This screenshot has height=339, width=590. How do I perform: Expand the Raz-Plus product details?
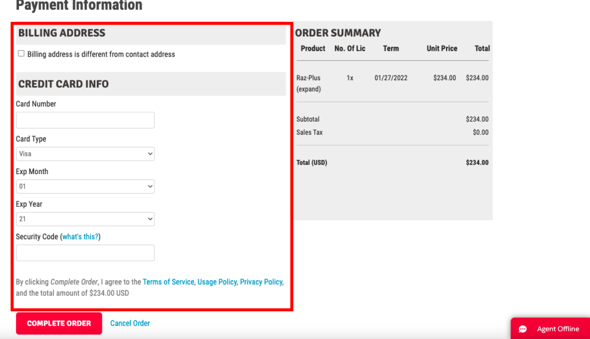coord(309,89)
